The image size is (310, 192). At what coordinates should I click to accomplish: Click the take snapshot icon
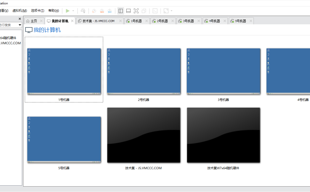94,11
